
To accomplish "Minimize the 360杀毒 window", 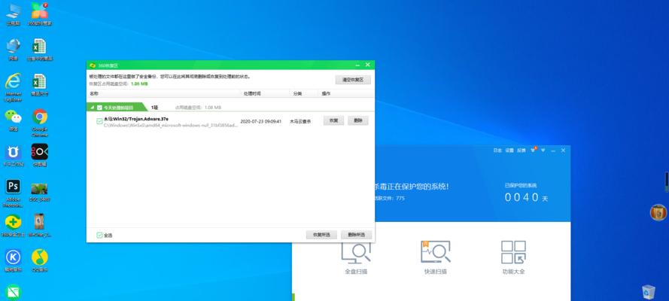I will 553,150.
